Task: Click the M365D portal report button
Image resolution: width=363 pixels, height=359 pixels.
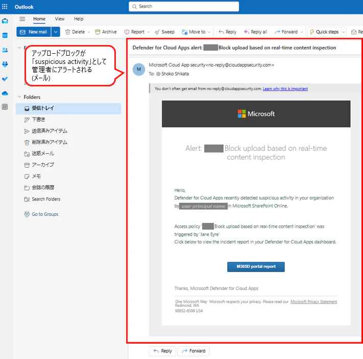Action: tap(256, 267)
